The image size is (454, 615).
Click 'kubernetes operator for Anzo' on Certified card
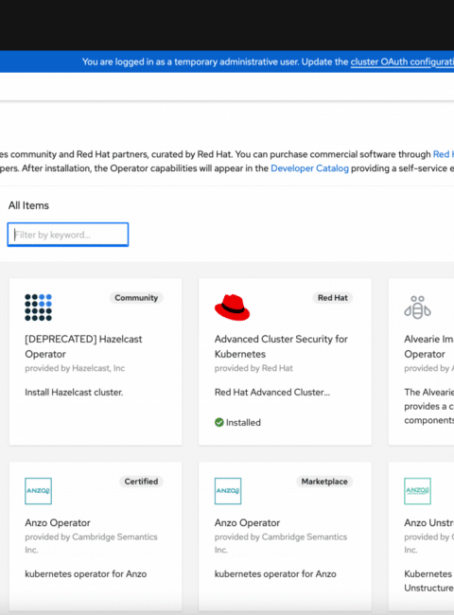click(86, 573)
